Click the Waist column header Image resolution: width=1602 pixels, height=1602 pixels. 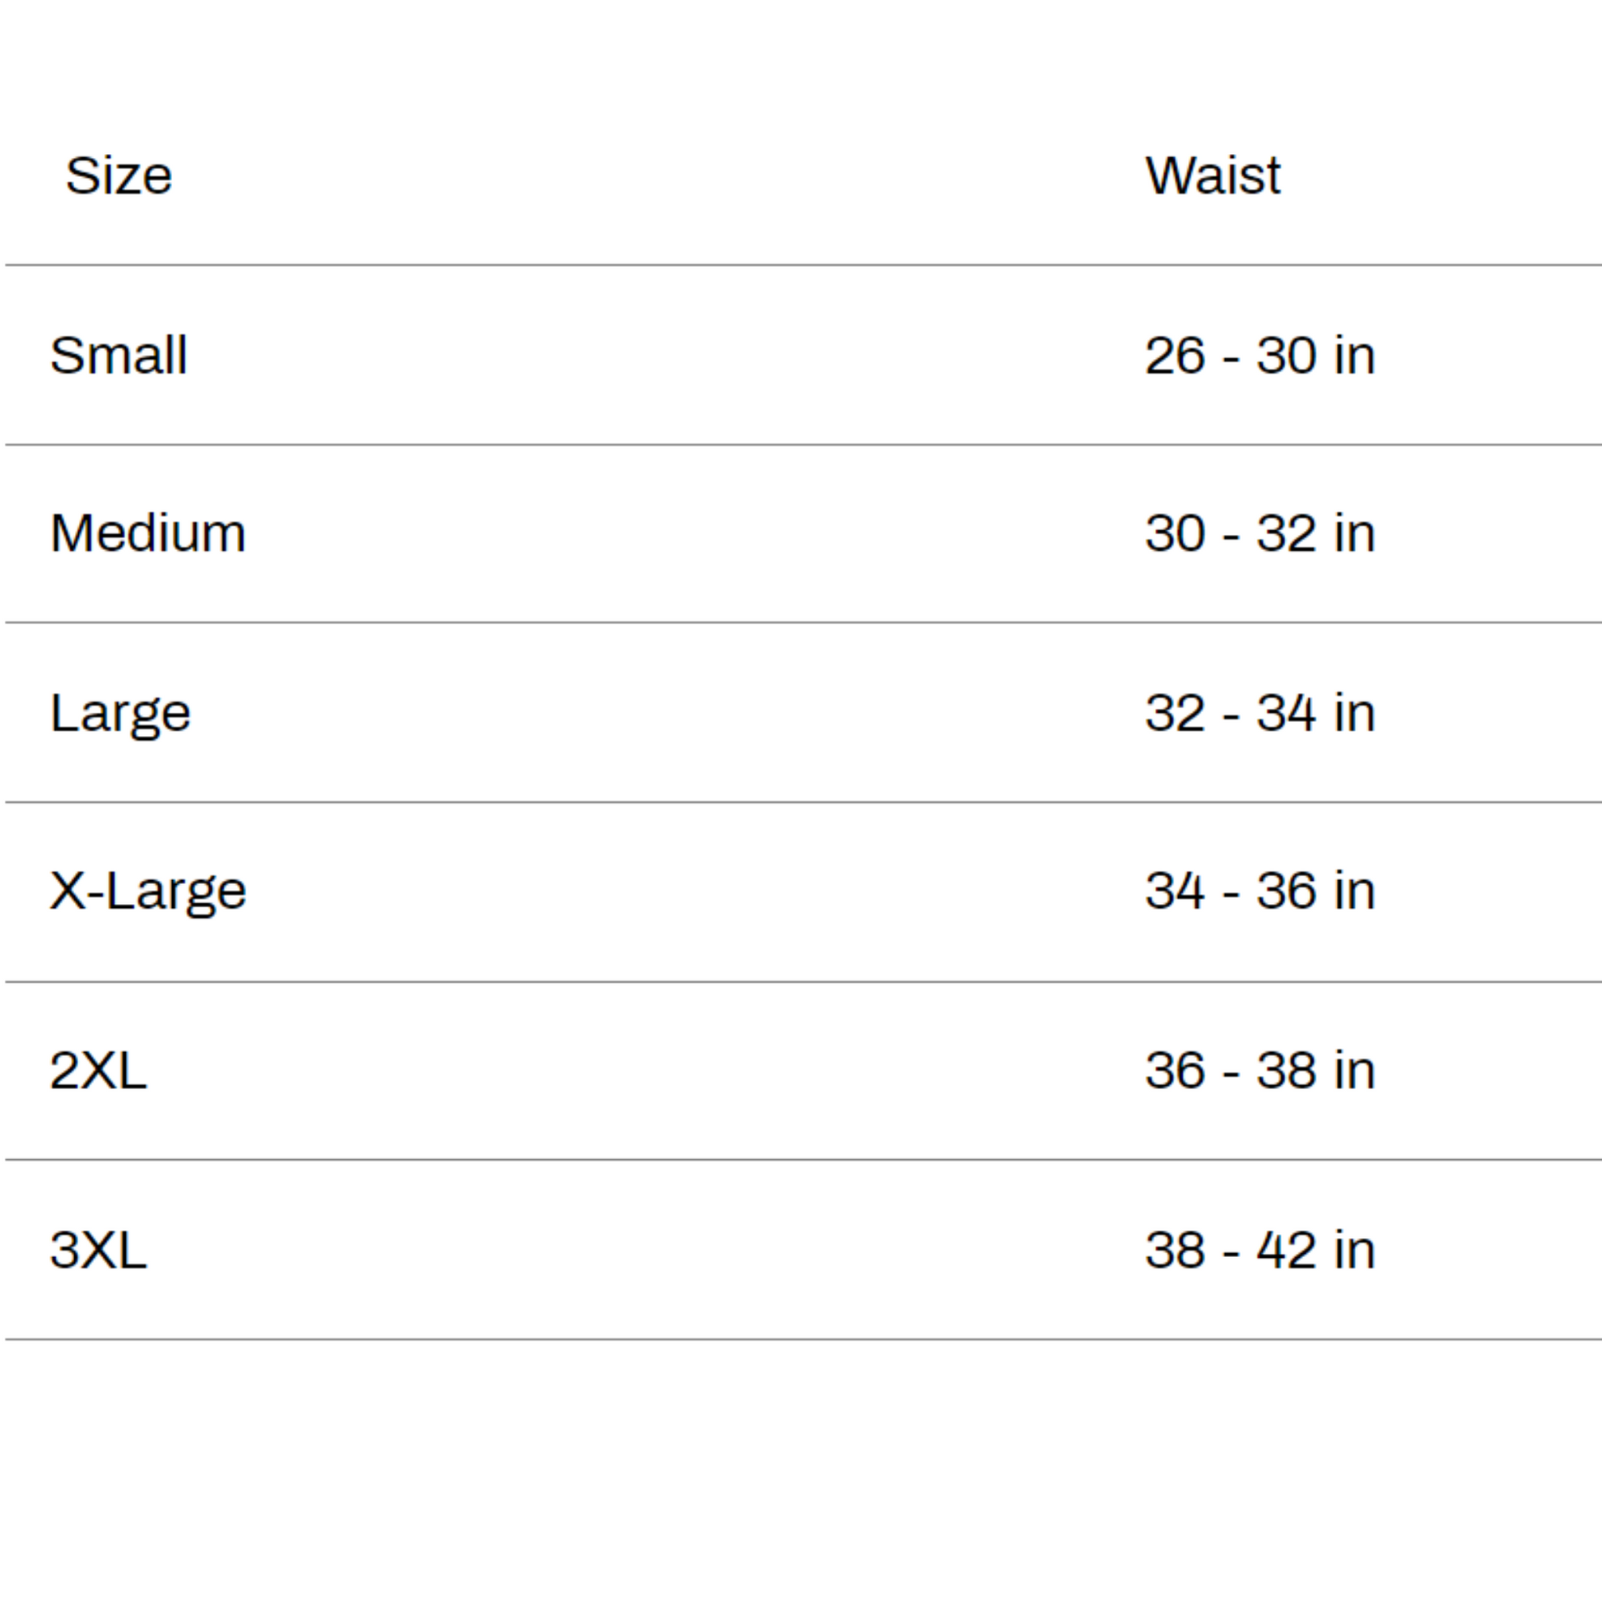click(x=1213, y=176)
